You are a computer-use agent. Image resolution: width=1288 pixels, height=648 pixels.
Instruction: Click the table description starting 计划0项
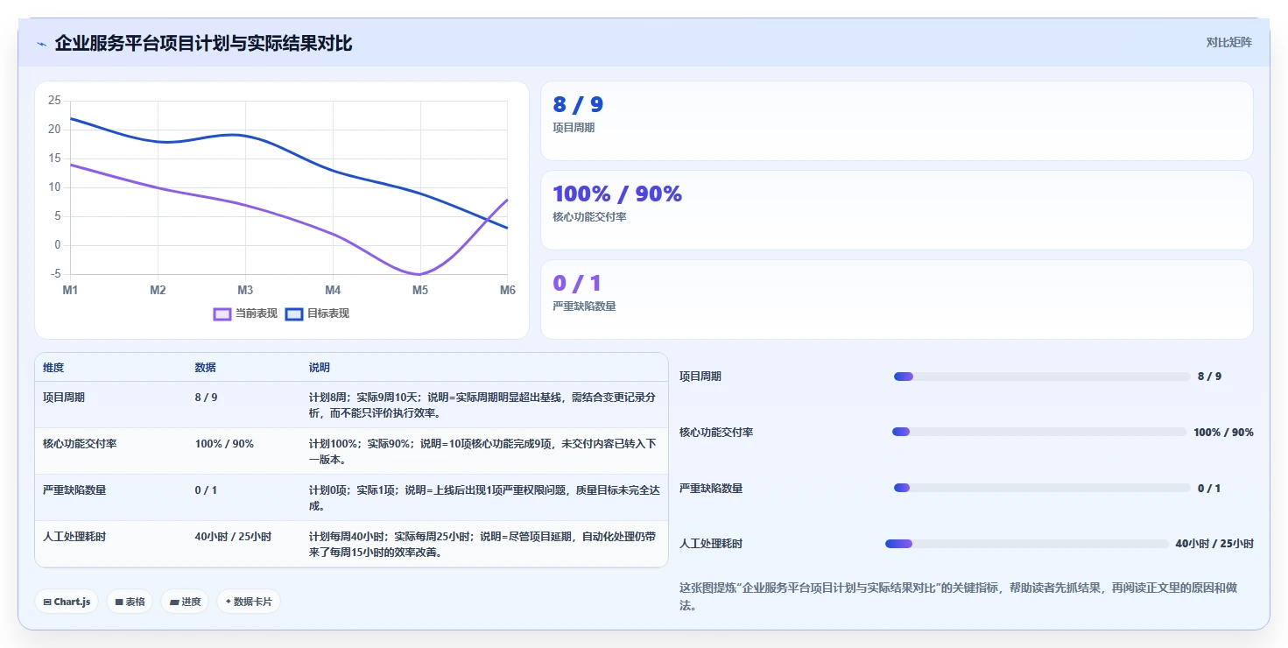point(483,498)
